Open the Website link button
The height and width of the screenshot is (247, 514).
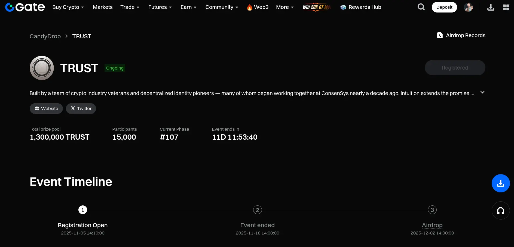click(46, 108)
